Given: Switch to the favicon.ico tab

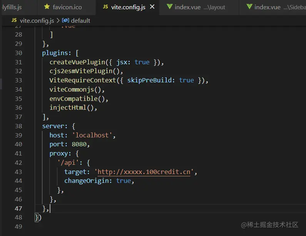Looking at the screenshot, I should [x=66, y=7].
